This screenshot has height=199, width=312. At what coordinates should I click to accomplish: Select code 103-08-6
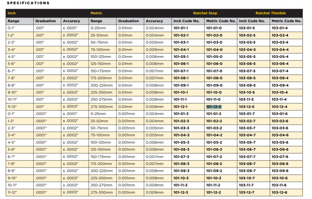(280, 164)
